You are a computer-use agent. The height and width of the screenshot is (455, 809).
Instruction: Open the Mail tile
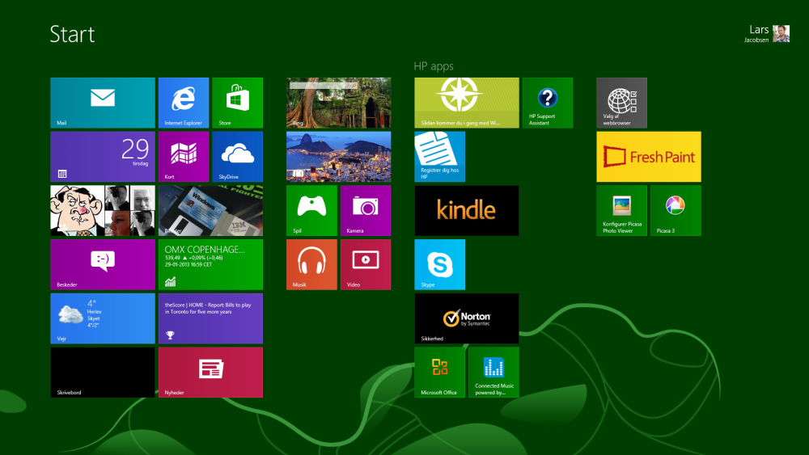point(102,103)
